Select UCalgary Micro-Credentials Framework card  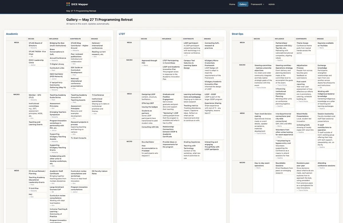[x=214, y=69]
